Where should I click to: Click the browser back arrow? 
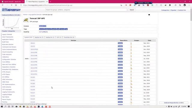tap(3, 5)
